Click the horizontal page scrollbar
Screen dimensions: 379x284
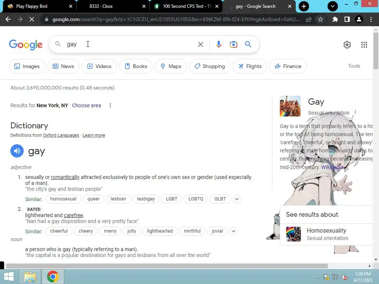(x=167, y=266)
